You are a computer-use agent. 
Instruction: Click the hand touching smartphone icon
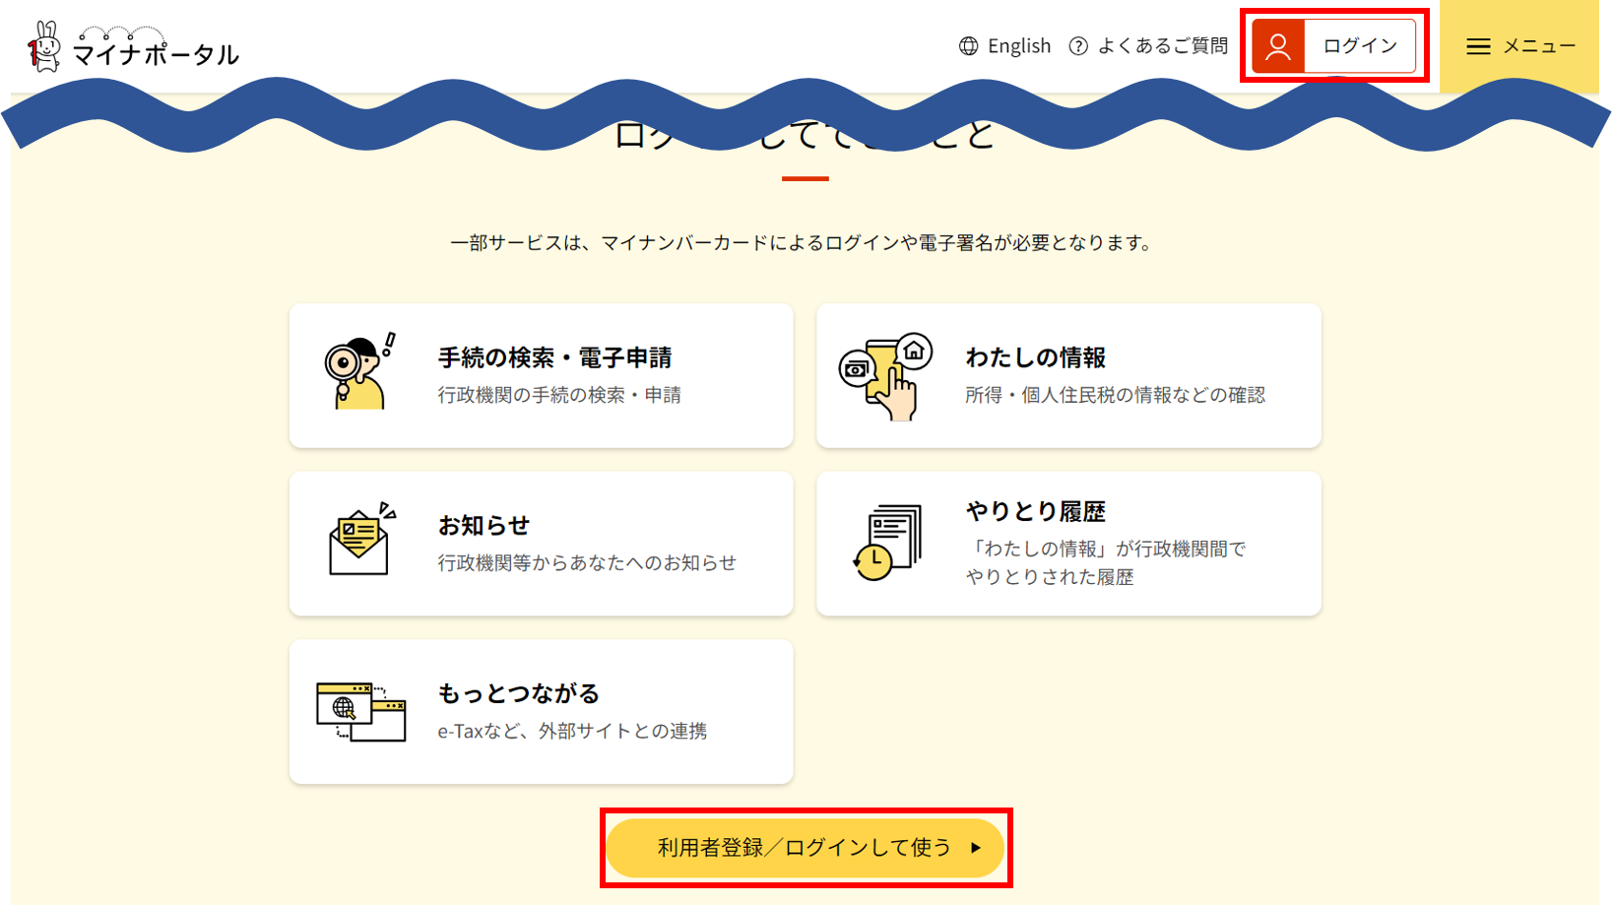pos(886,376)
